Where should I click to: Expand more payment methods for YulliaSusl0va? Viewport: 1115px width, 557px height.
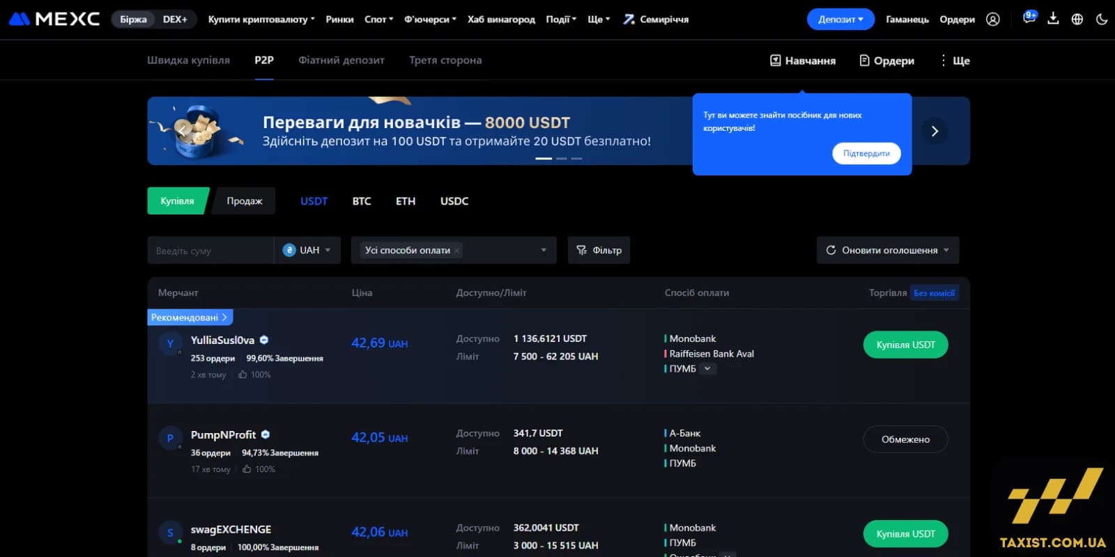(x=707, y=369)
